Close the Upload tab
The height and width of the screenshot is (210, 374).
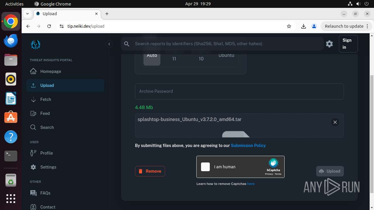pyautogui.click(x=96, y=14)
